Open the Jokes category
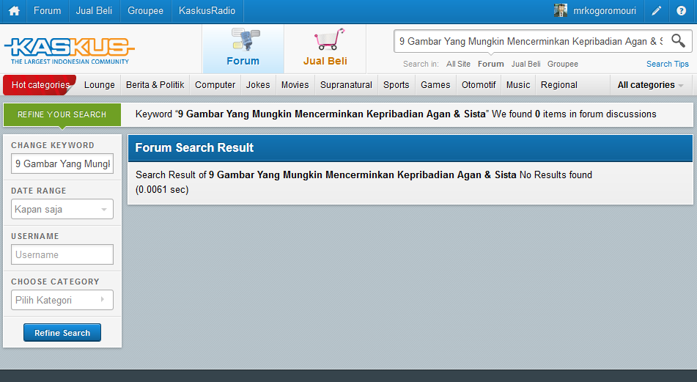697x382 pixels. click(258, 85)
